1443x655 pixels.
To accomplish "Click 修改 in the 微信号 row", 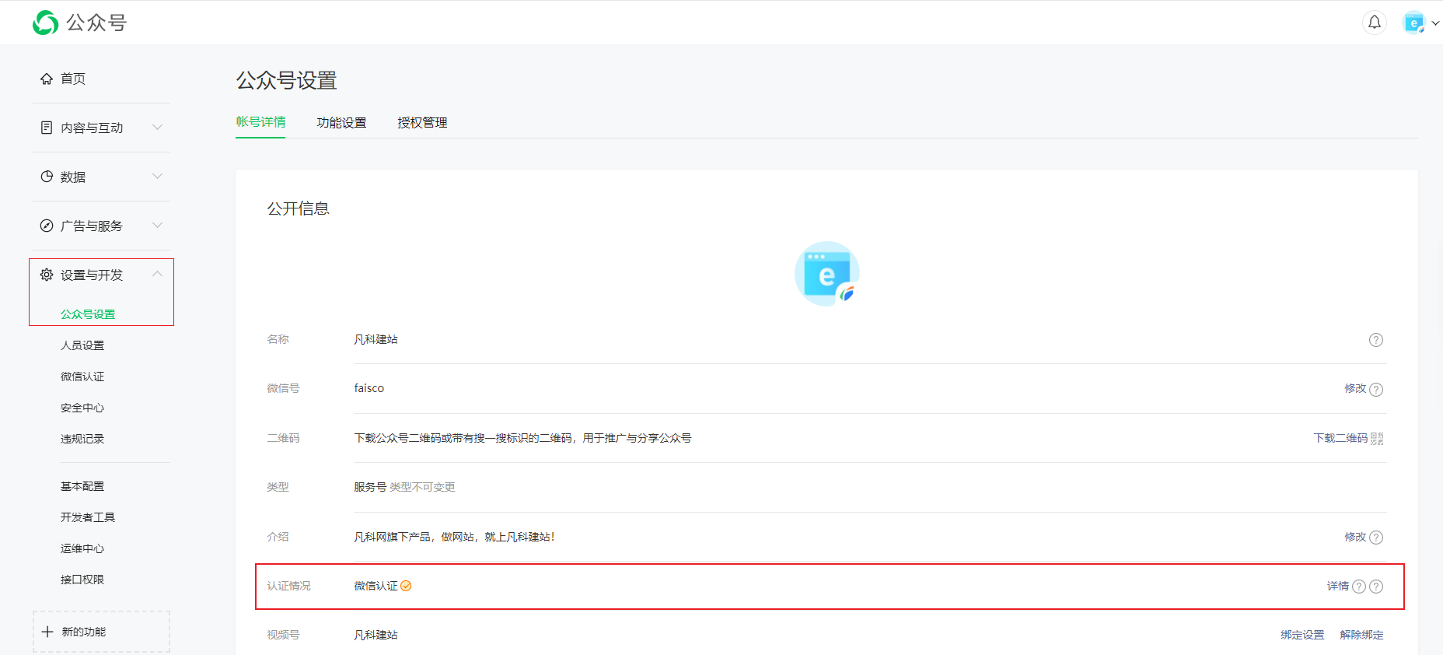I will click(1355, 388).
